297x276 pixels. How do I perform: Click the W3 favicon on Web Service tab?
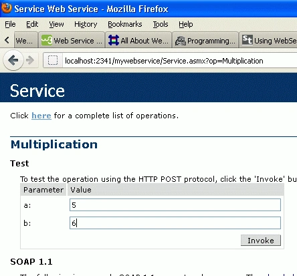tap(47, 41)
